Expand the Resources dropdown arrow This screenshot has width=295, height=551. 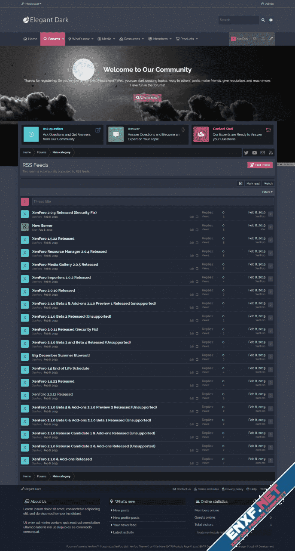click(143, 39)
